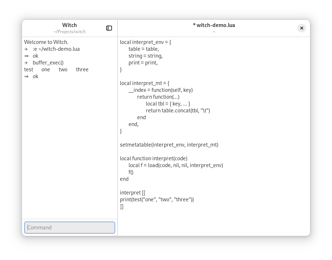Click the "__index = function(self, key)" line

[x=161, y=90]
